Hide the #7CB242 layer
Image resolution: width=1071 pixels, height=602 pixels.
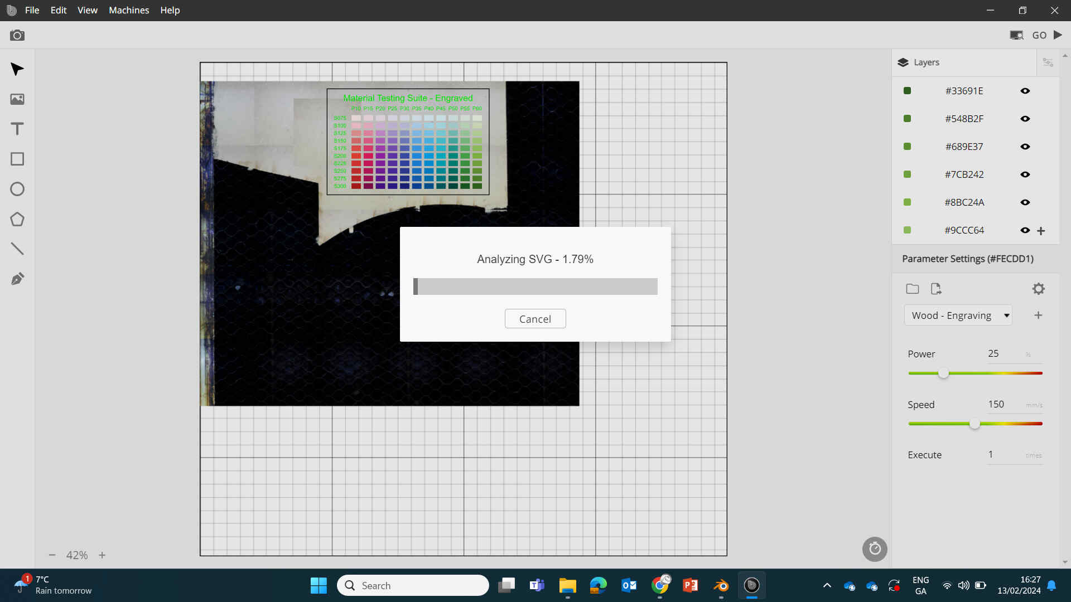pyautogui.click(x=1025, y=174)
